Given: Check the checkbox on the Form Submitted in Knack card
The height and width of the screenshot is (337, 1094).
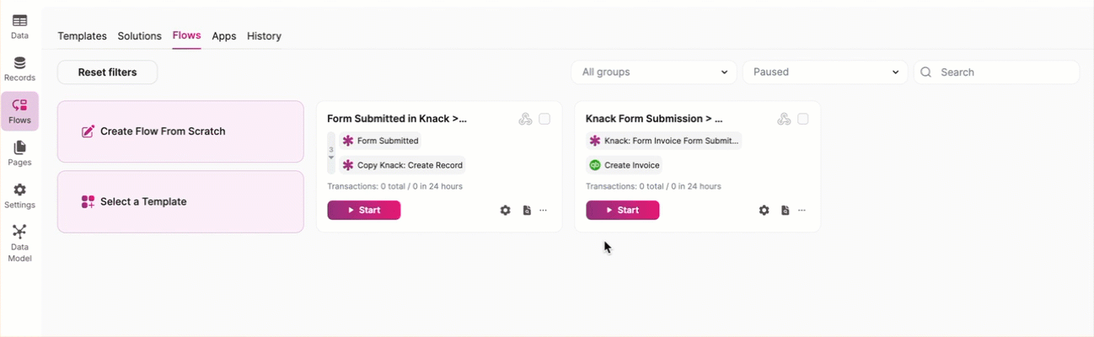Looking at the screenshot, I should click(544, 120).
